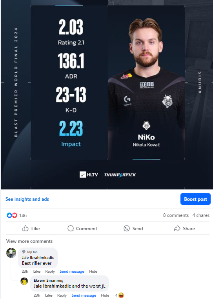Open the 8 comments count
Viewport: 213px width, 299px height.
(176, 215)
